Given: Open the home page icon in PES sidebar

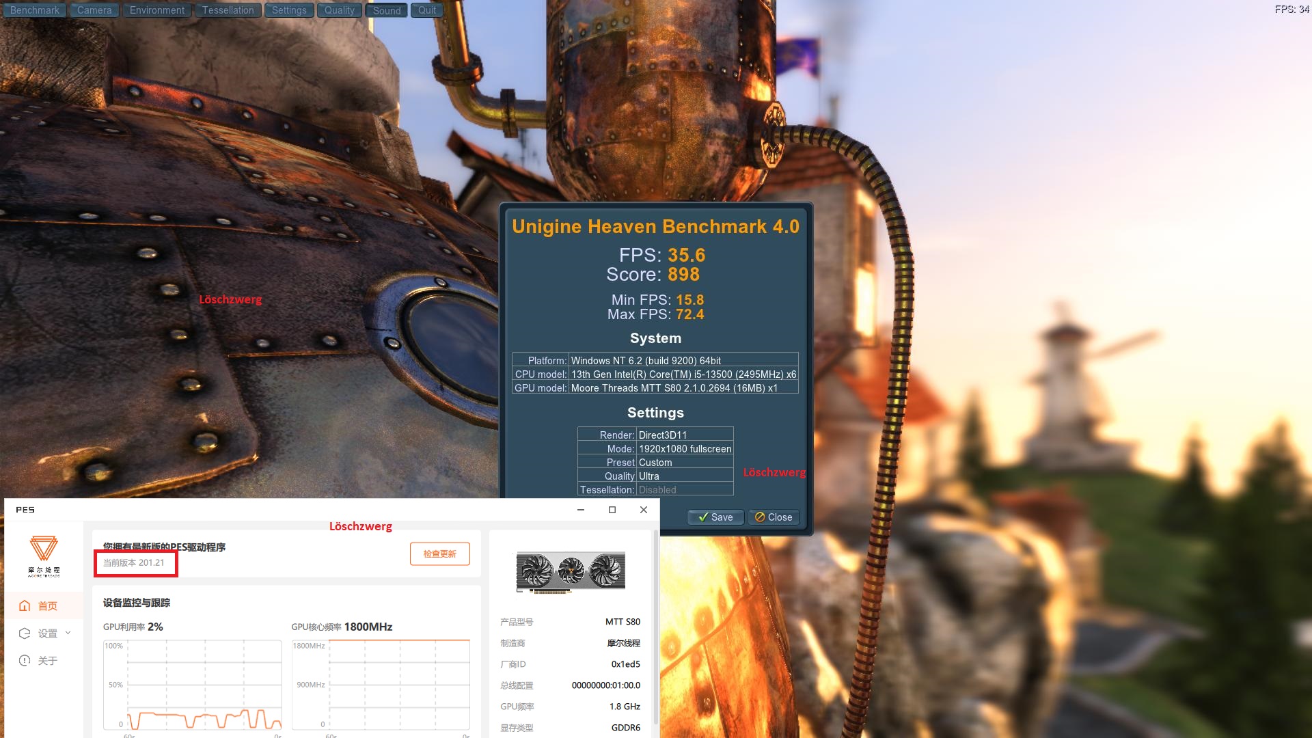Looking at the screenshot, I should (x=25, y=606).
